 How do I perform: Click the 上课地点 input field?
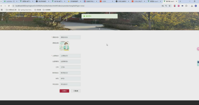click(70, 56)
